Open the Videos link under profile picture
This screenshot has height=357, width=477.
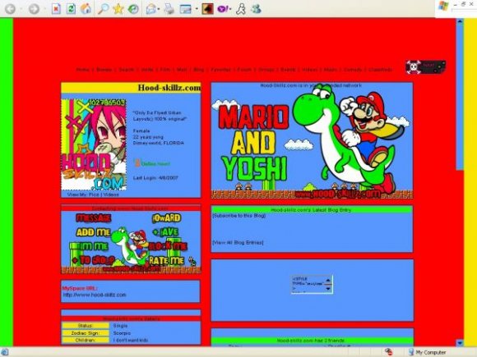click(x=111, y=195)
